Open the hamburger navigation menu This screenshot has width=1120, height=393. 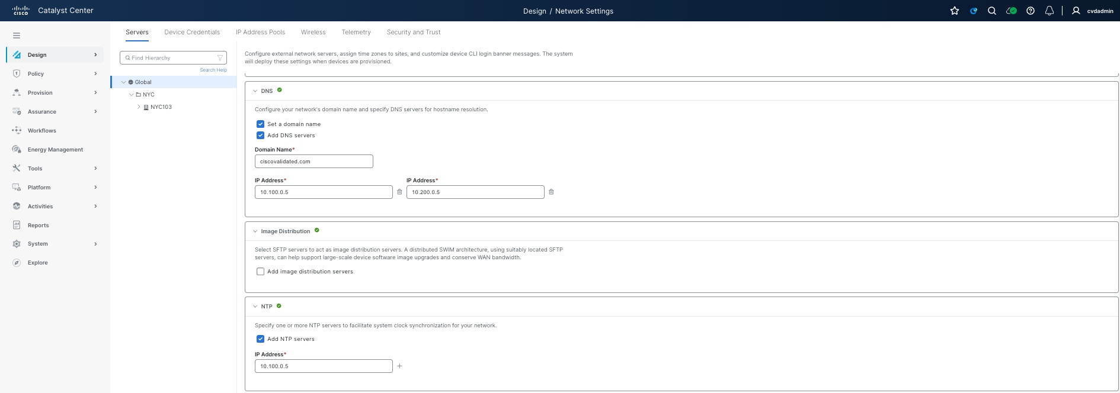17,36
